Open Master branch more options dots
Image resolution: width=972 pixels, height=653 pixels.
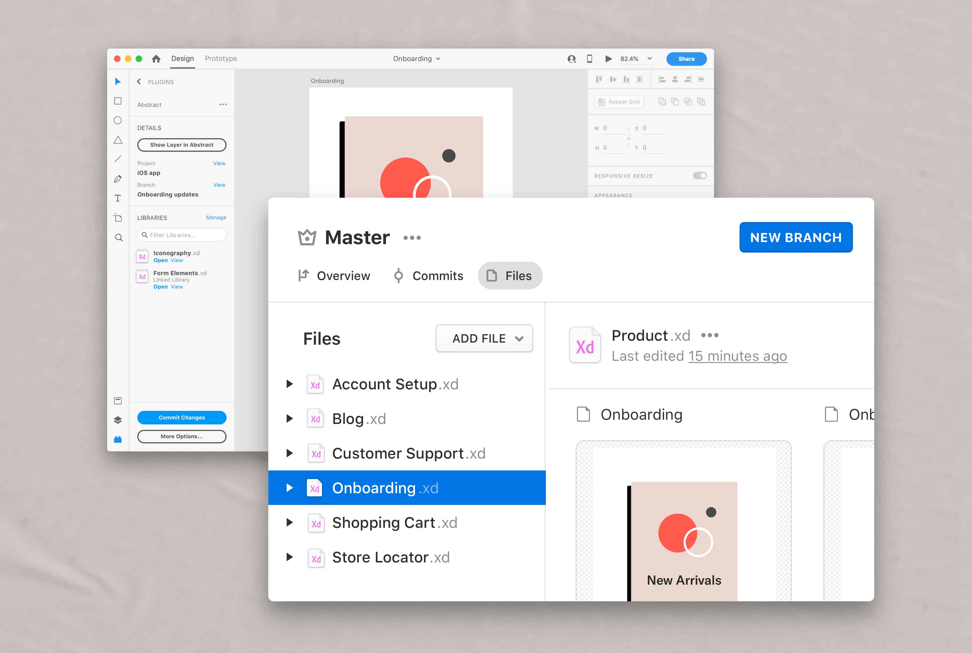click(412, 238)
